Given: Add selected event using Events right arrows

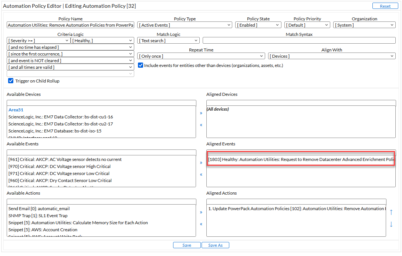Looking at the screenshot, I should point(201,163).
